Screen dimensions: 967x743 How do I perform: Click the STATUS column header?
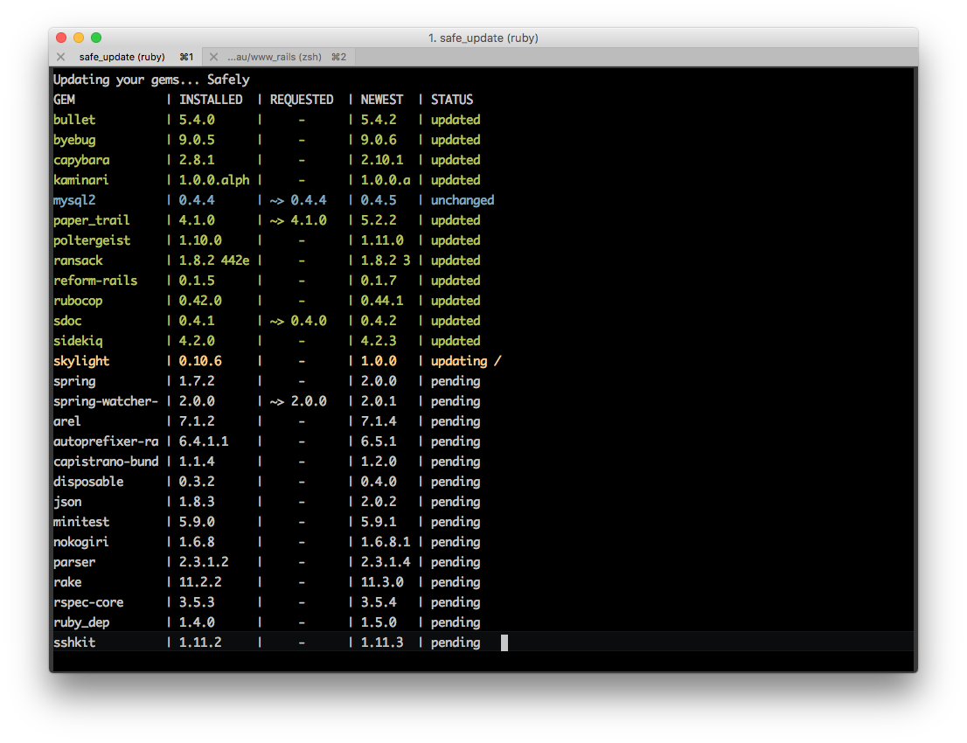451,100
